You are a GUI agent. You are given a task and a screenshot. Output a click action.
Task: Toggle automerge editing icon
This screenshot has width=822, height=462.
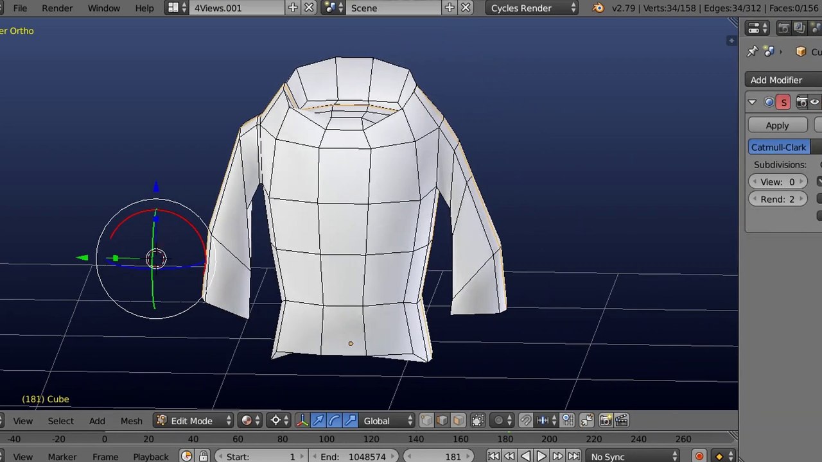587,421
